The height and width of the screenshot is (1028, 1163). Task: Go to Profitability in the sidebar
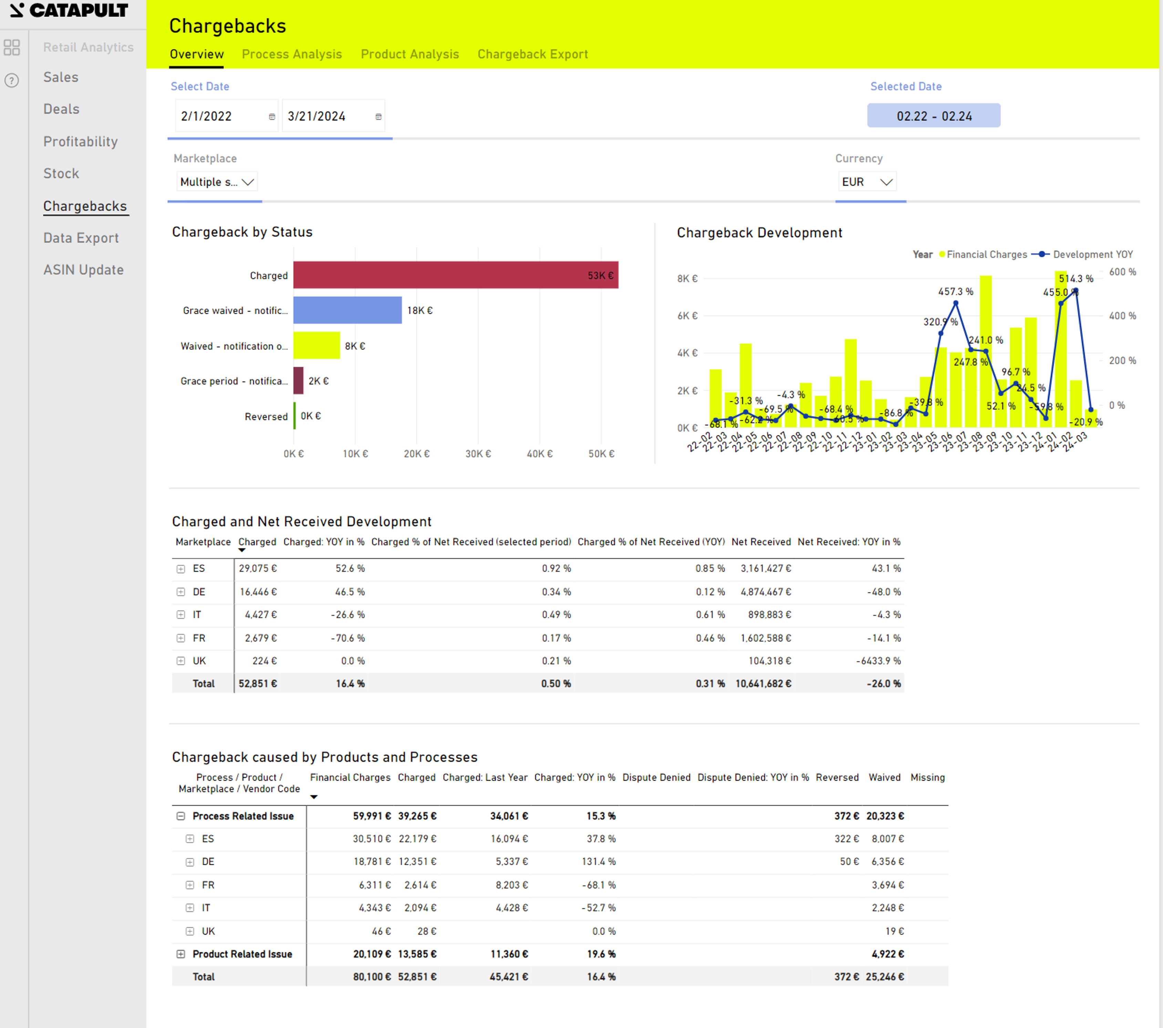click(x=80, y=142)
